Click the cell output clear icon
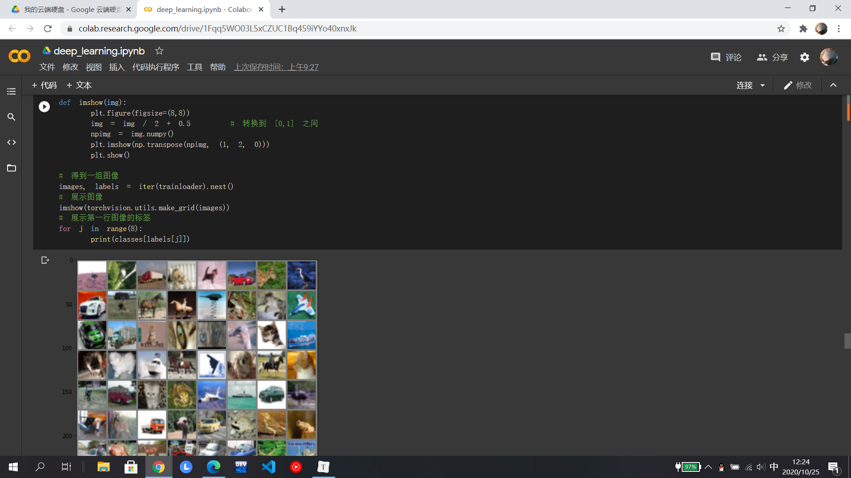 coord(45,260)
